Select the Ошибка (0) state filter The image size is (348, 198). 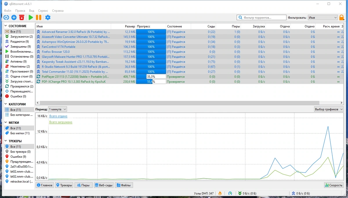(19, 96)
